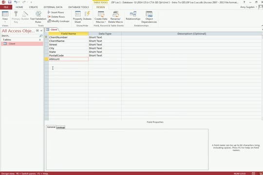Click the Undo arrow in title bar
The image size is (263, 175).
coord(16,2)
